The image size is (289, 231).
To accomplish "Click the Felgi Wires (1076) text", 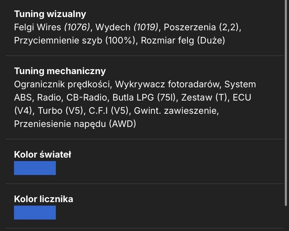I will click(52, 27).
